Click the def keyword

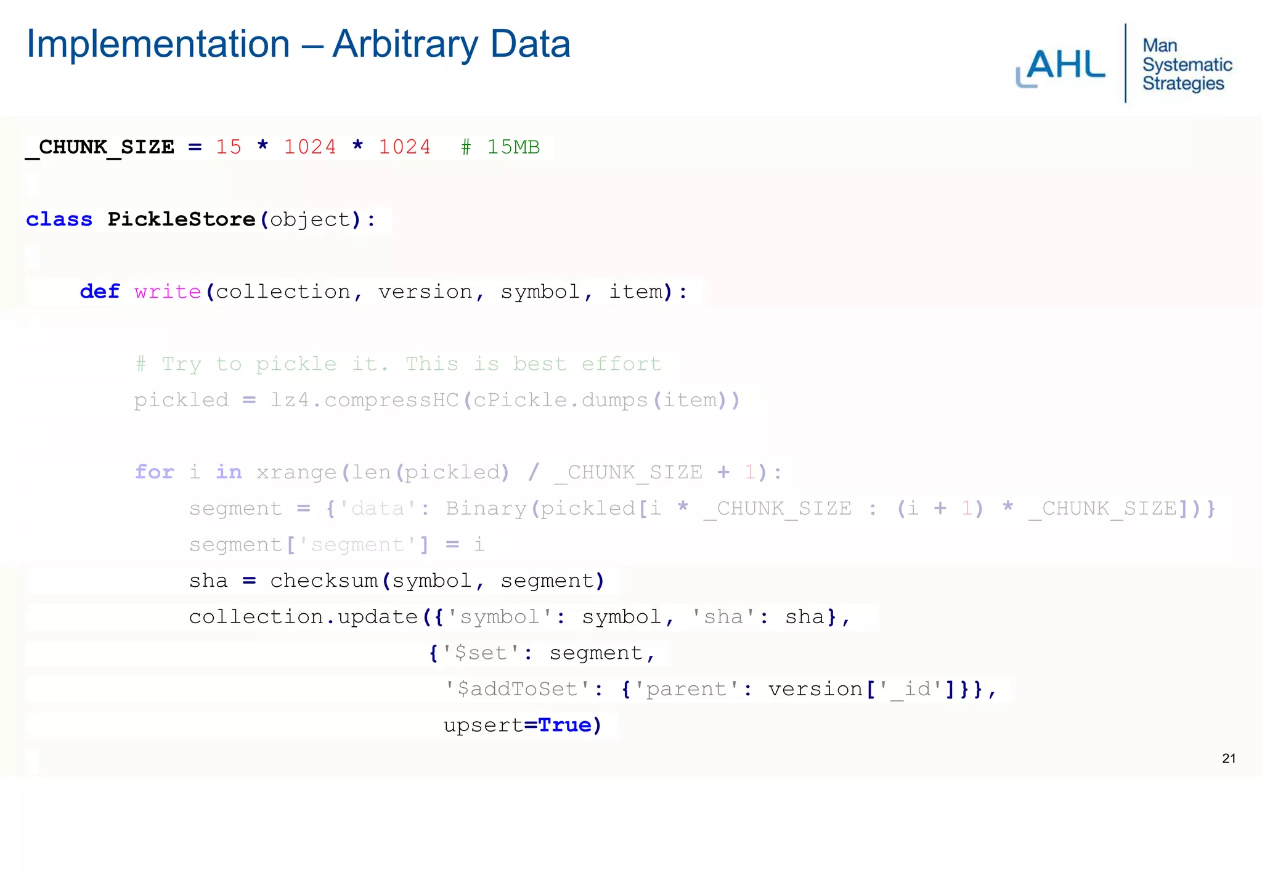point(99,292)
